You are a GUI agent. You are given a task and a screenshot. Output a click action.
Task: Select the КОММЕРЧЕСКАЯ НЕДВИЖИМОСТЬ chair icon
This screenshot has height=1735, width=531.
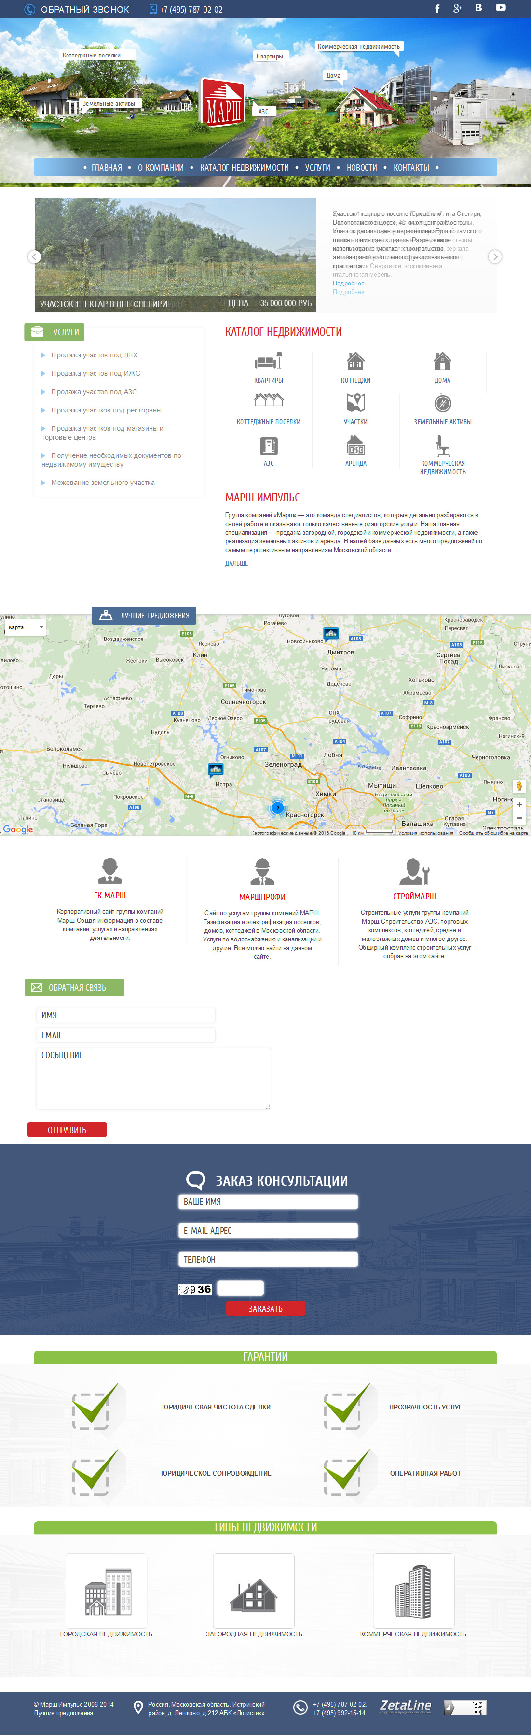442,445
